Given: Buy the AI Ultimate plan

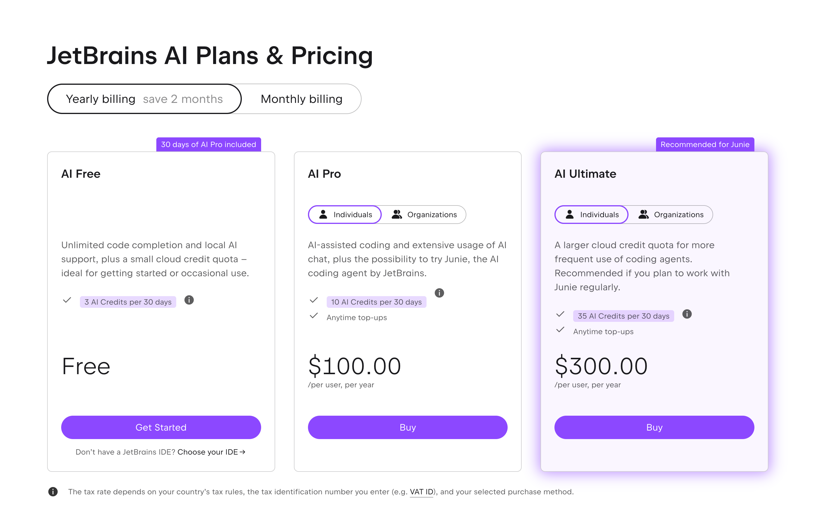Looking at the screenshot, I should [654, 427].
